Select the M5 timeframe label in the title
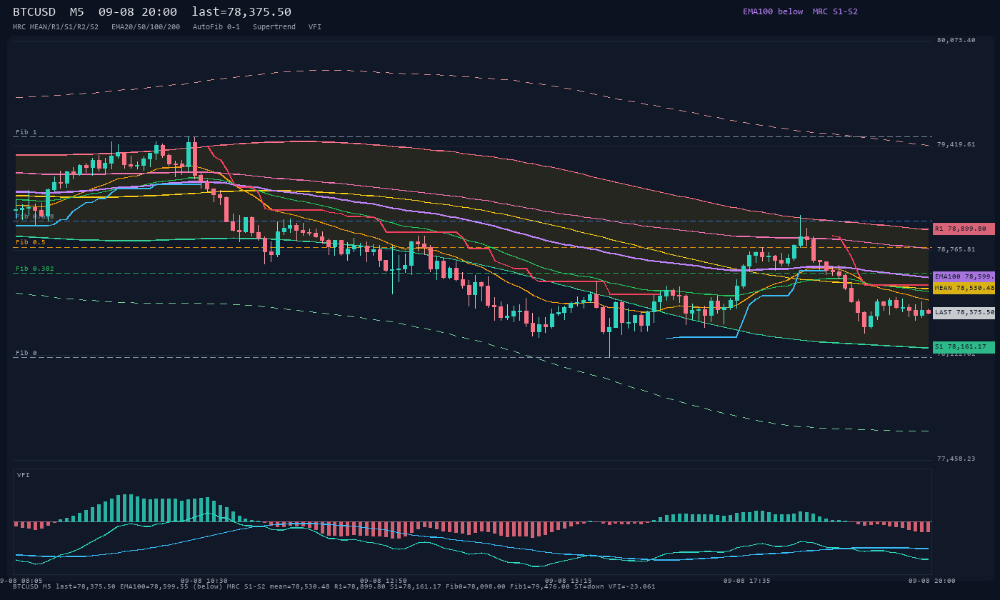Viewport: 1000px width, 600px height. tap(76, 11)
